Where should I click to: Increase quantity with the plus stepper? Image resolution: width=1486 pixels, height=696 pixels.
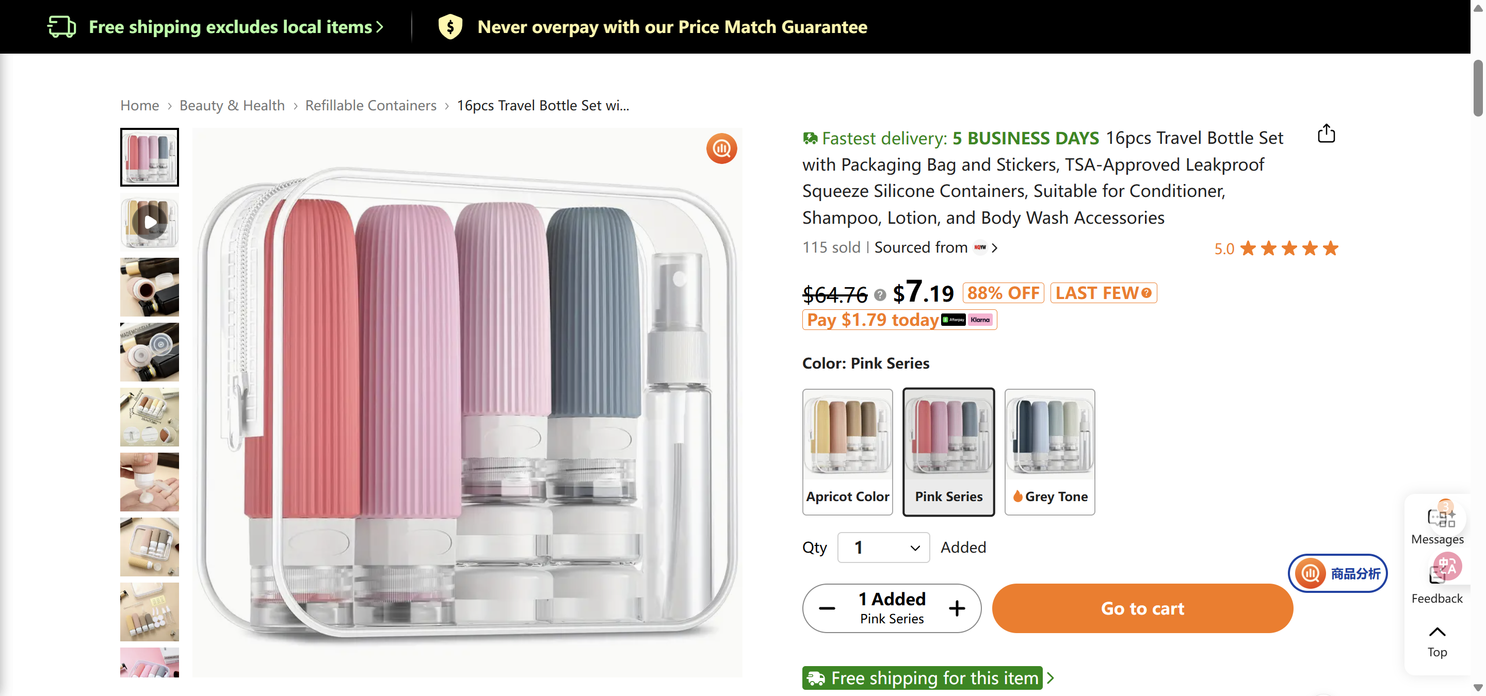[957, 608]
